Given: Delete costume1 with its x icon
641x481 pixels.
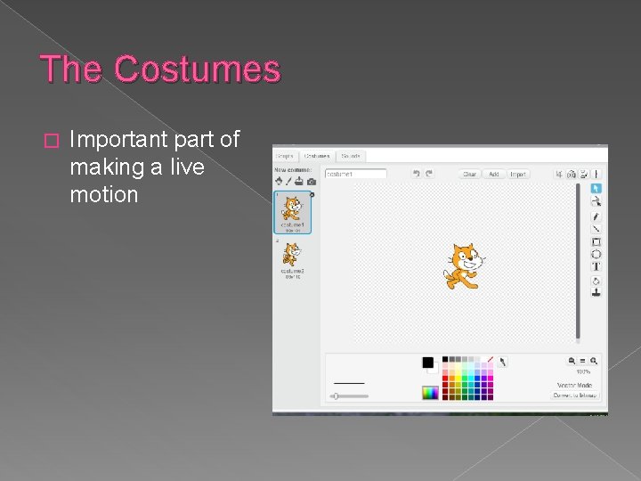Looking at the screenshot, I should click(312, 195).
